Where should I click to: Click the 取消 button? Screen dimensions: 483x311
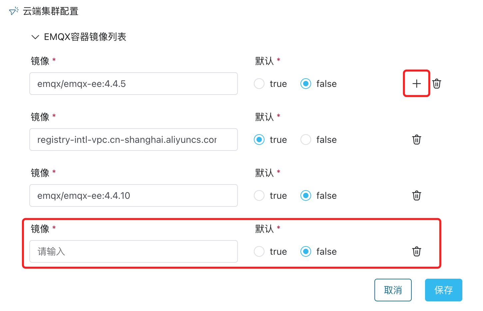[x=393, y=290]
